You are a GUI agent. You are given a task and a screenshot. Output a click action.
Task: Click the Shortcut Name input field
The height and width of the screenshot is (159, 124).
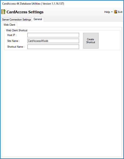pos(53,47)
